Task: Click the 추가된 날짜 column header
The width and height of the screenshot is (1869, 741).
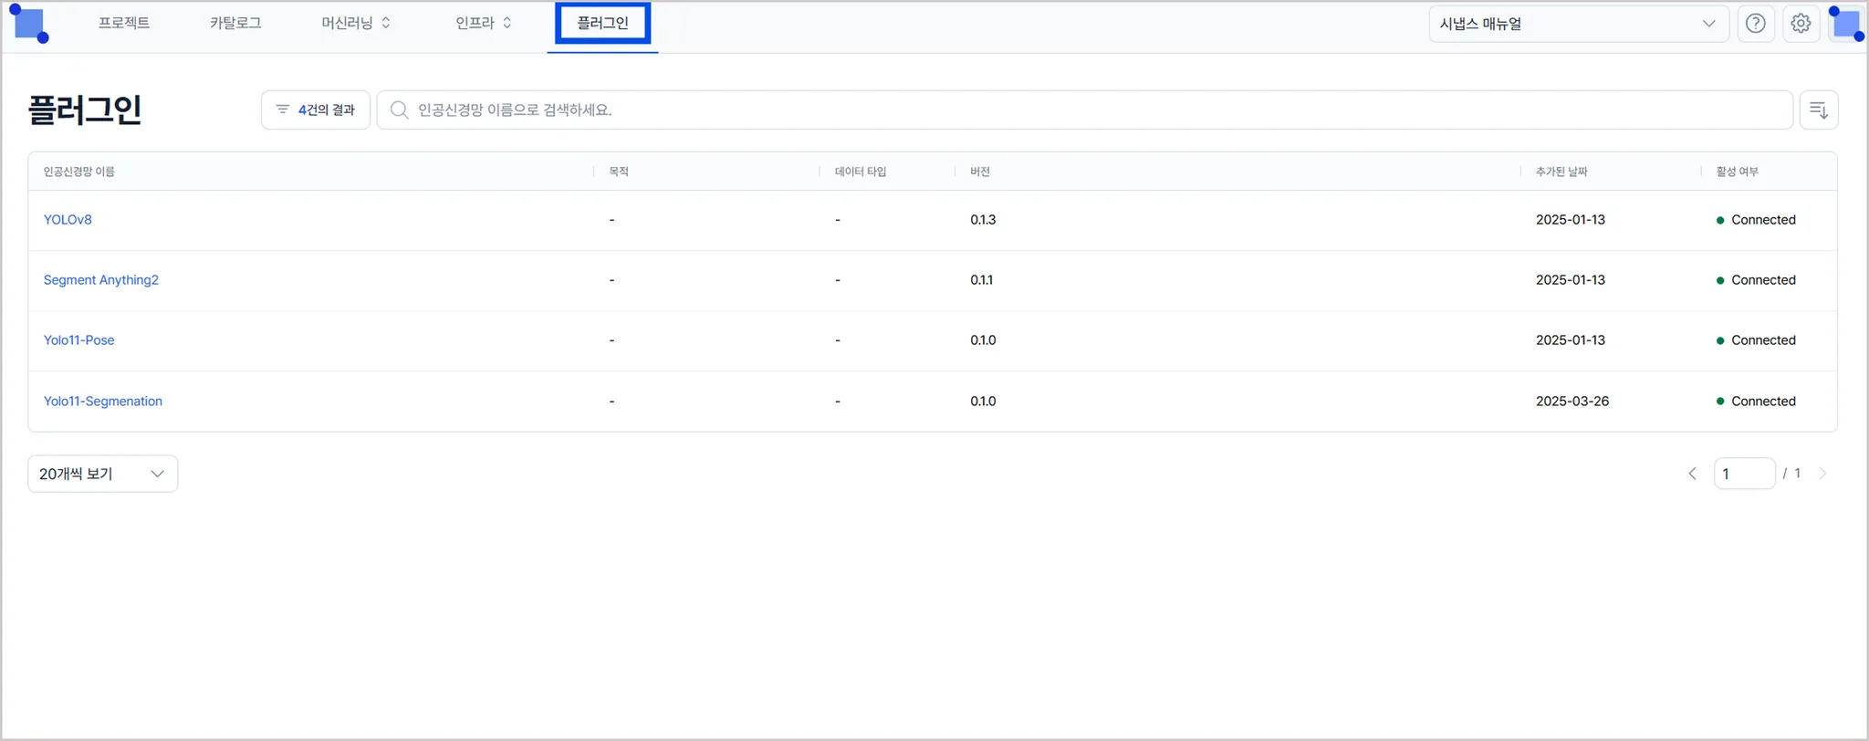Action: (1561, 172)
